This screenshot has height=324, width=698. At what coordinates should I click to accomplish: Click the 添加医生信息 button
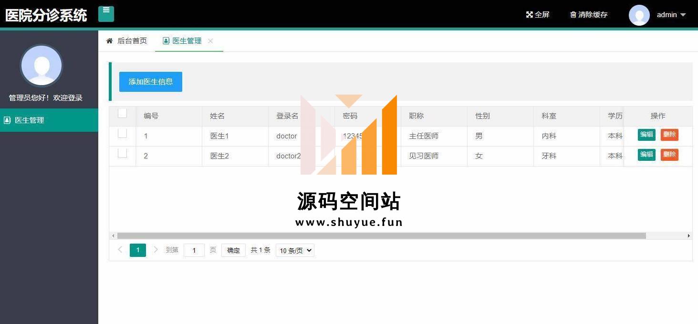tap(150, 82)
